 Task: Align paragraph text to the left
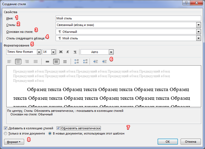[9, 62]
